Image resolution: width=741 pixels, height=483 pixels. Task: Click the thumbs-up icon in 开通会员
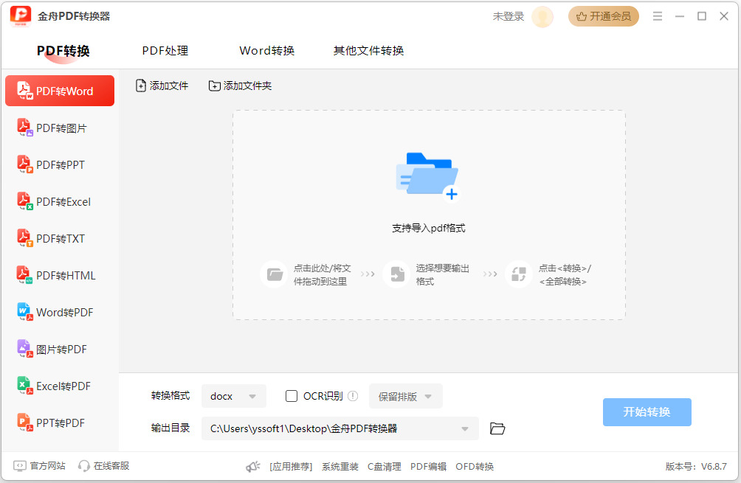click(581, 16)
